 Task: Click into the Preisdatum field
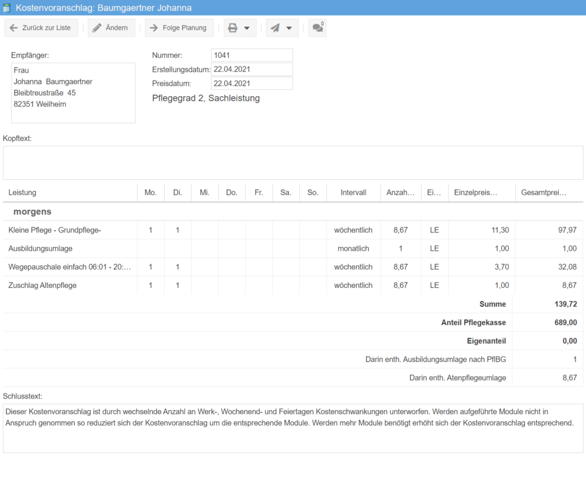click(252, 84)
